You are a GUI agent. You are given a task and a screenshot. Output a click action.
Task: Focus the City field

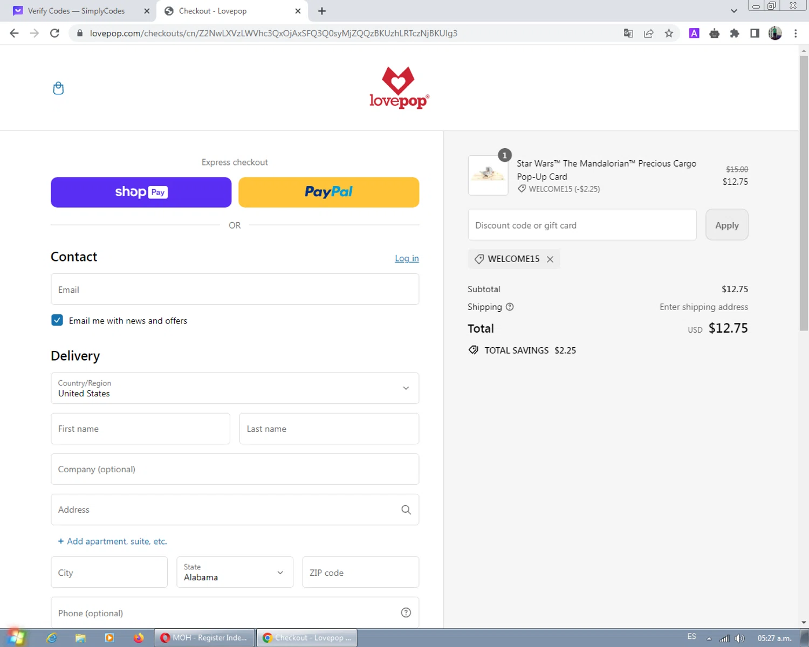click(109, 572)
